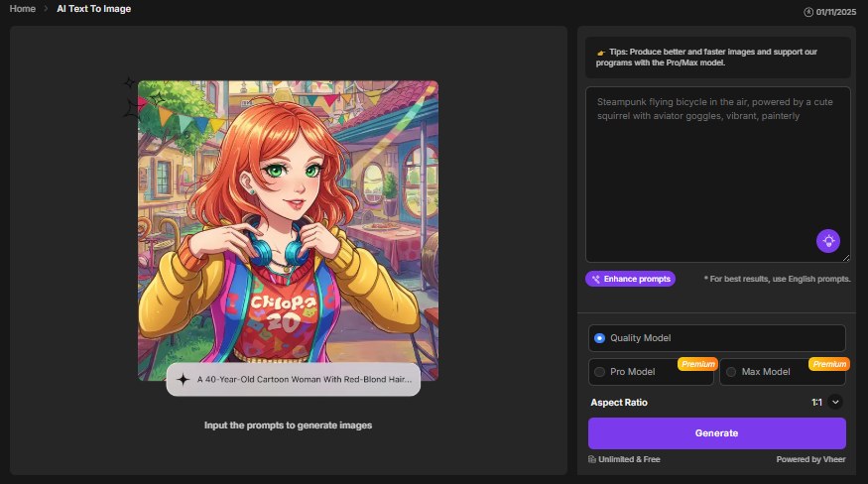
Task: Choose the Pro Model radio option
Action: pos(599,372)
